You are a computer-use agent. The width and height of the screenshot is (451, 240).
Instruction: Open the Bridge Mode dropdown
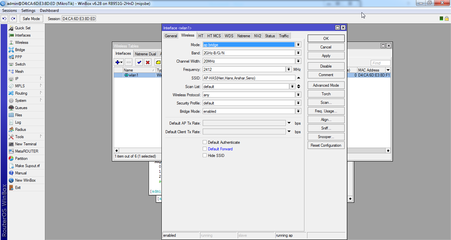pyautogui.click(x=298, y=111)
